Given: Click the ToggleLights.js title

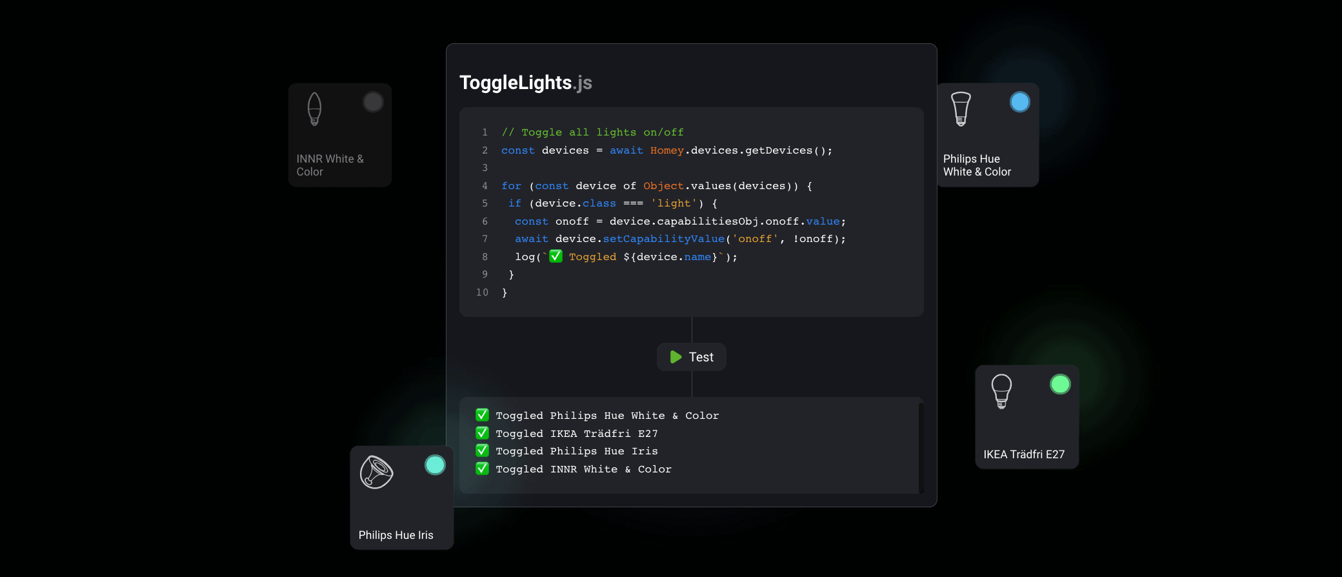Looking at the screenshot, I should [526, 83].
